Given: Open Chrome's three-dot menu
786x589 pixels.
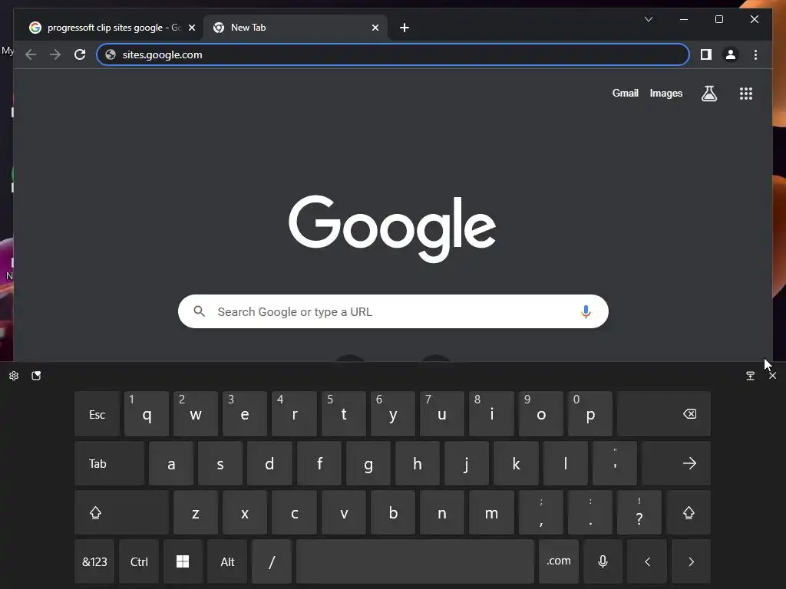Looking at the screenshot, I should click(x=755, y=54).
